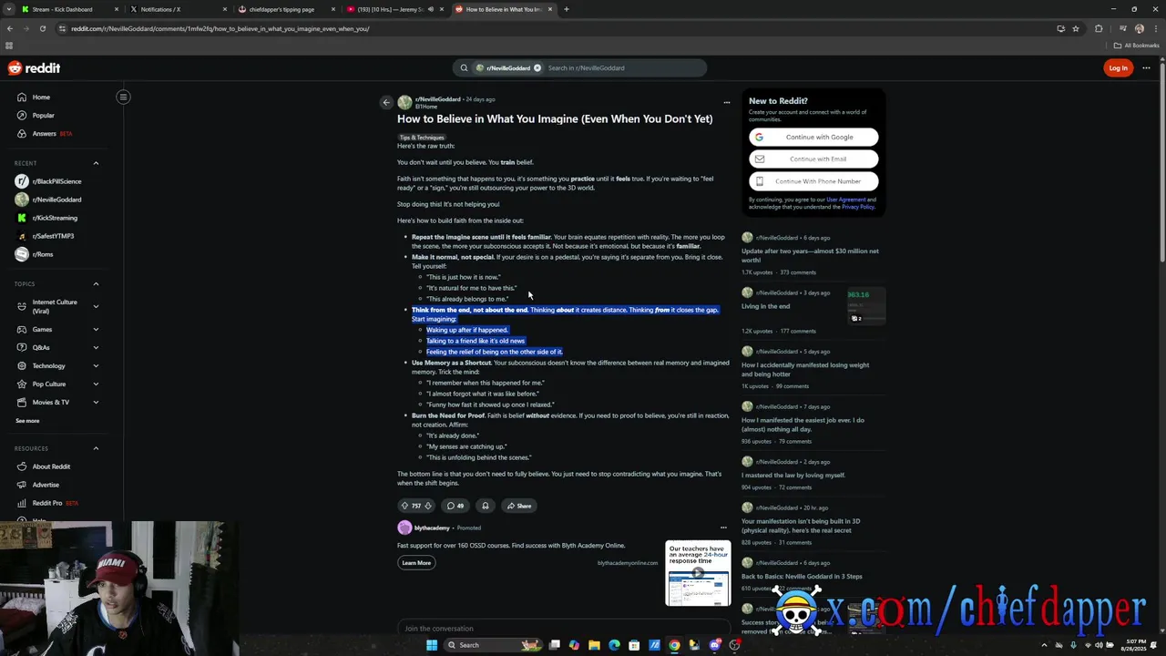Screen dimensions: 1166x656
Task: Collapse the left navigation sidebar button
Action: 123,97
